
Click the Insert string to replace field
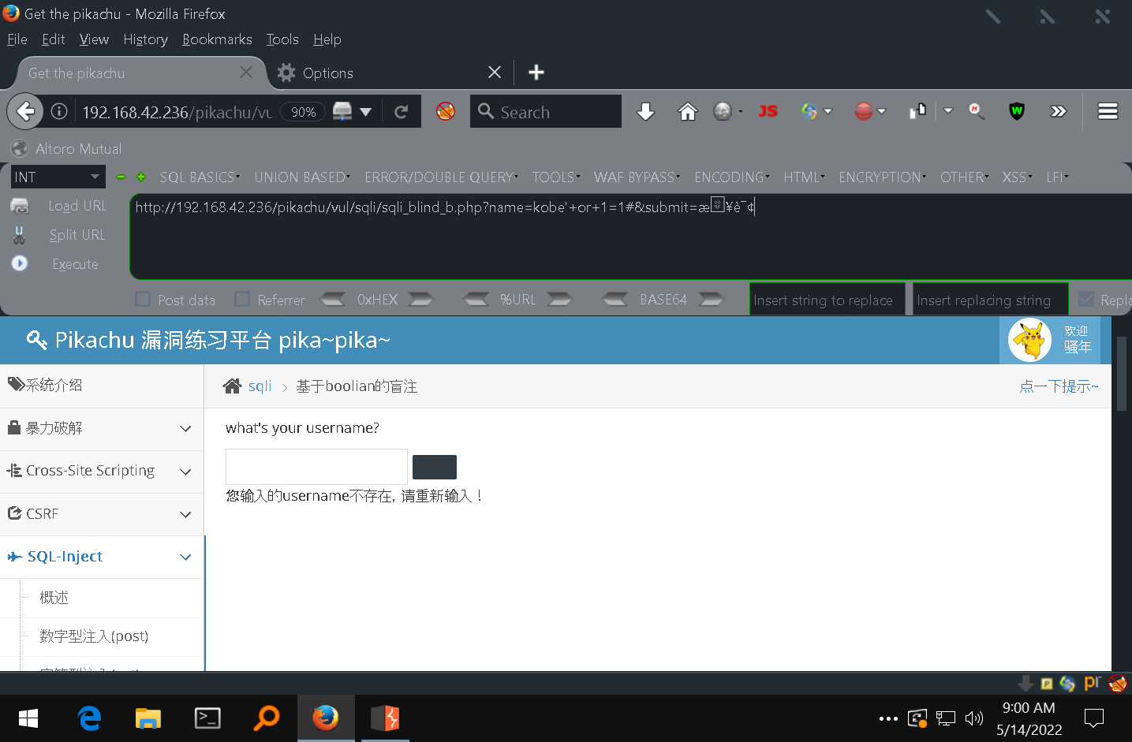pos(827,300)
